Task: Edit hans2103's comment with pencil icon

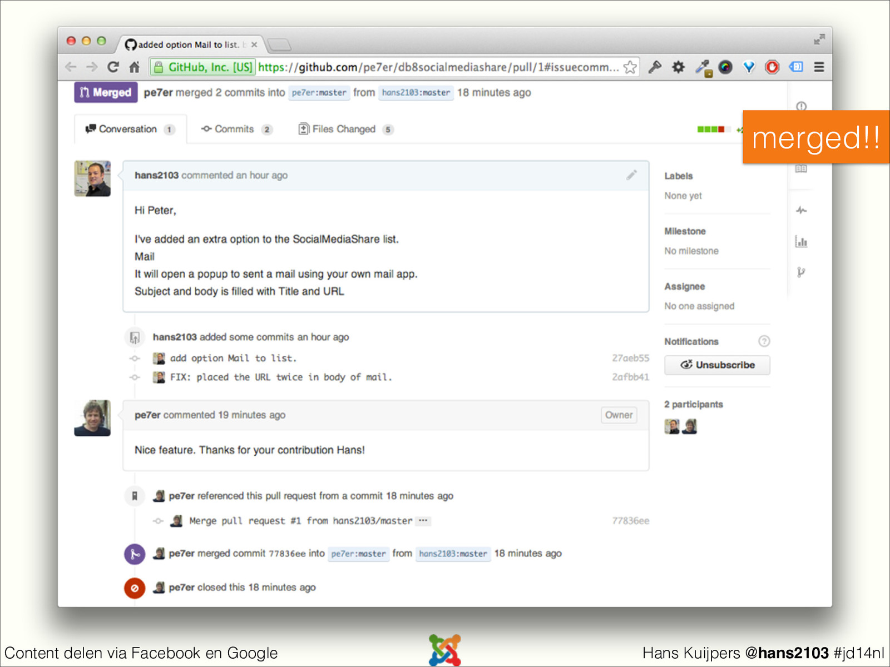Action: 631,175
